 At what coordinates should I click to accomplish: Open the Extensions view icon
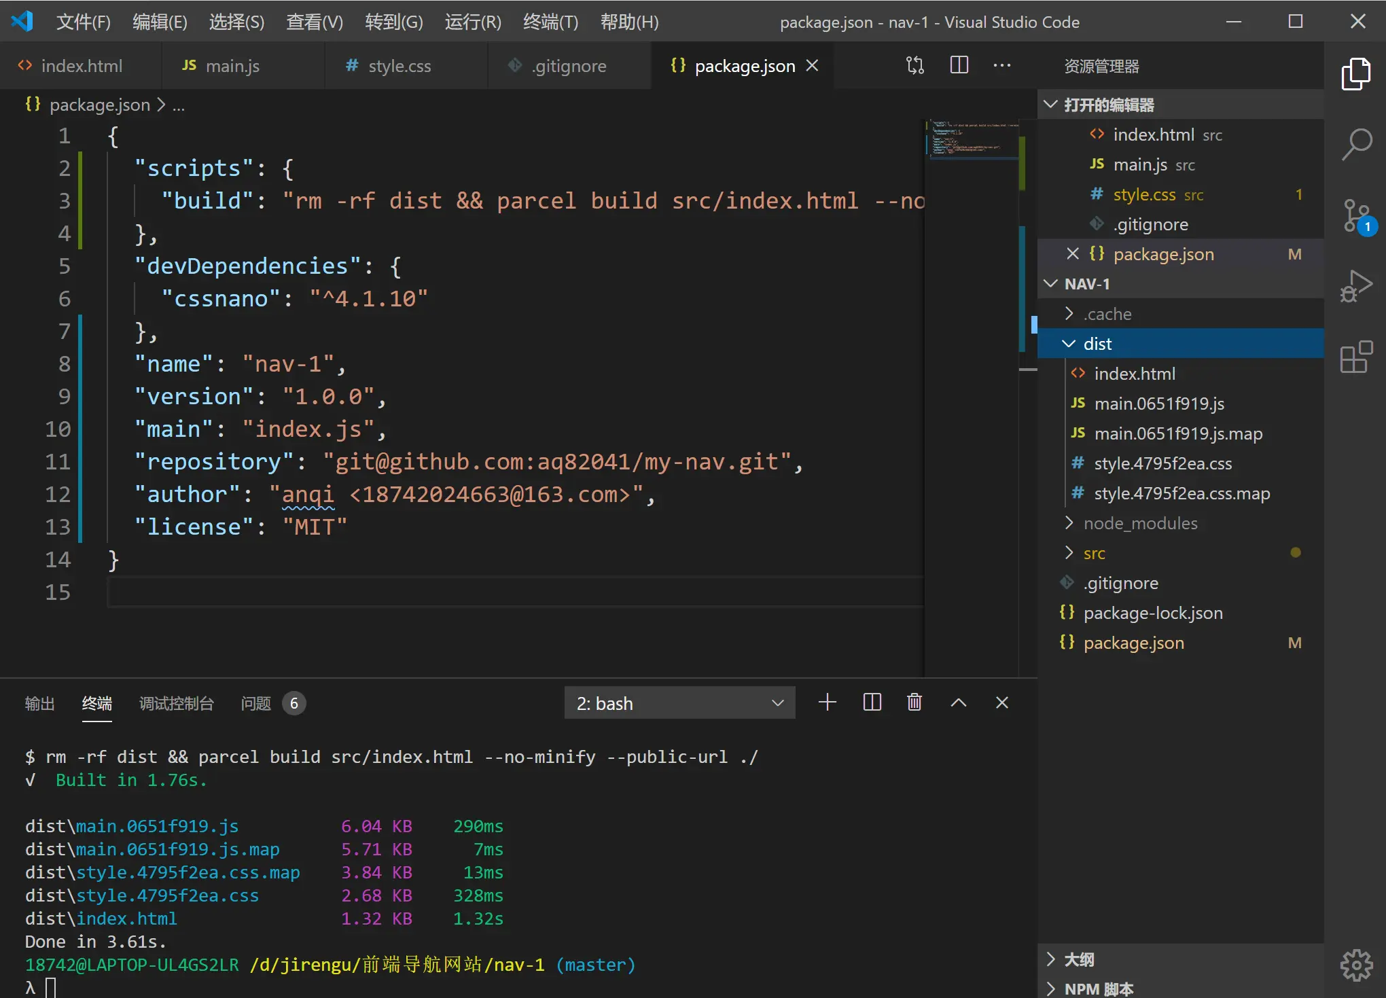pos(1355,357)
